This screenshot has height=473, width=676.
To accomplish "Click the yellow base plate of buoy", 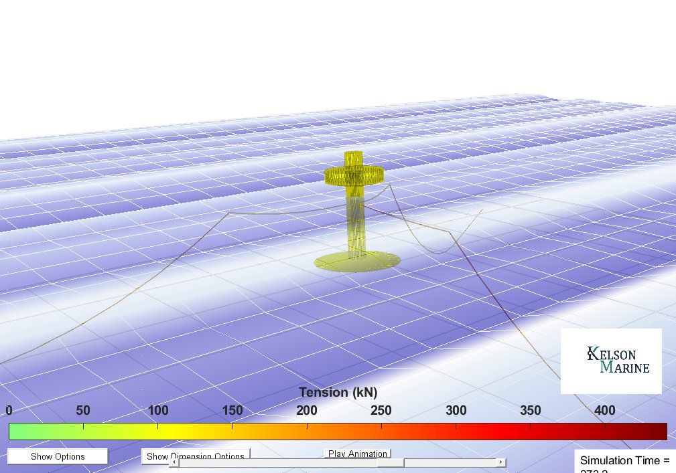I will pos(357,262).
